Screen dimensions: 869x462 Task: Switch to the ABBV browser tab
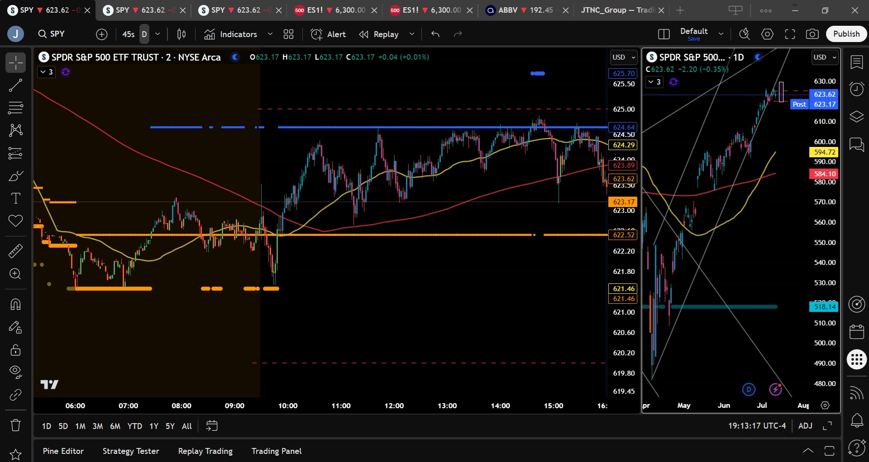coord(527,10)
